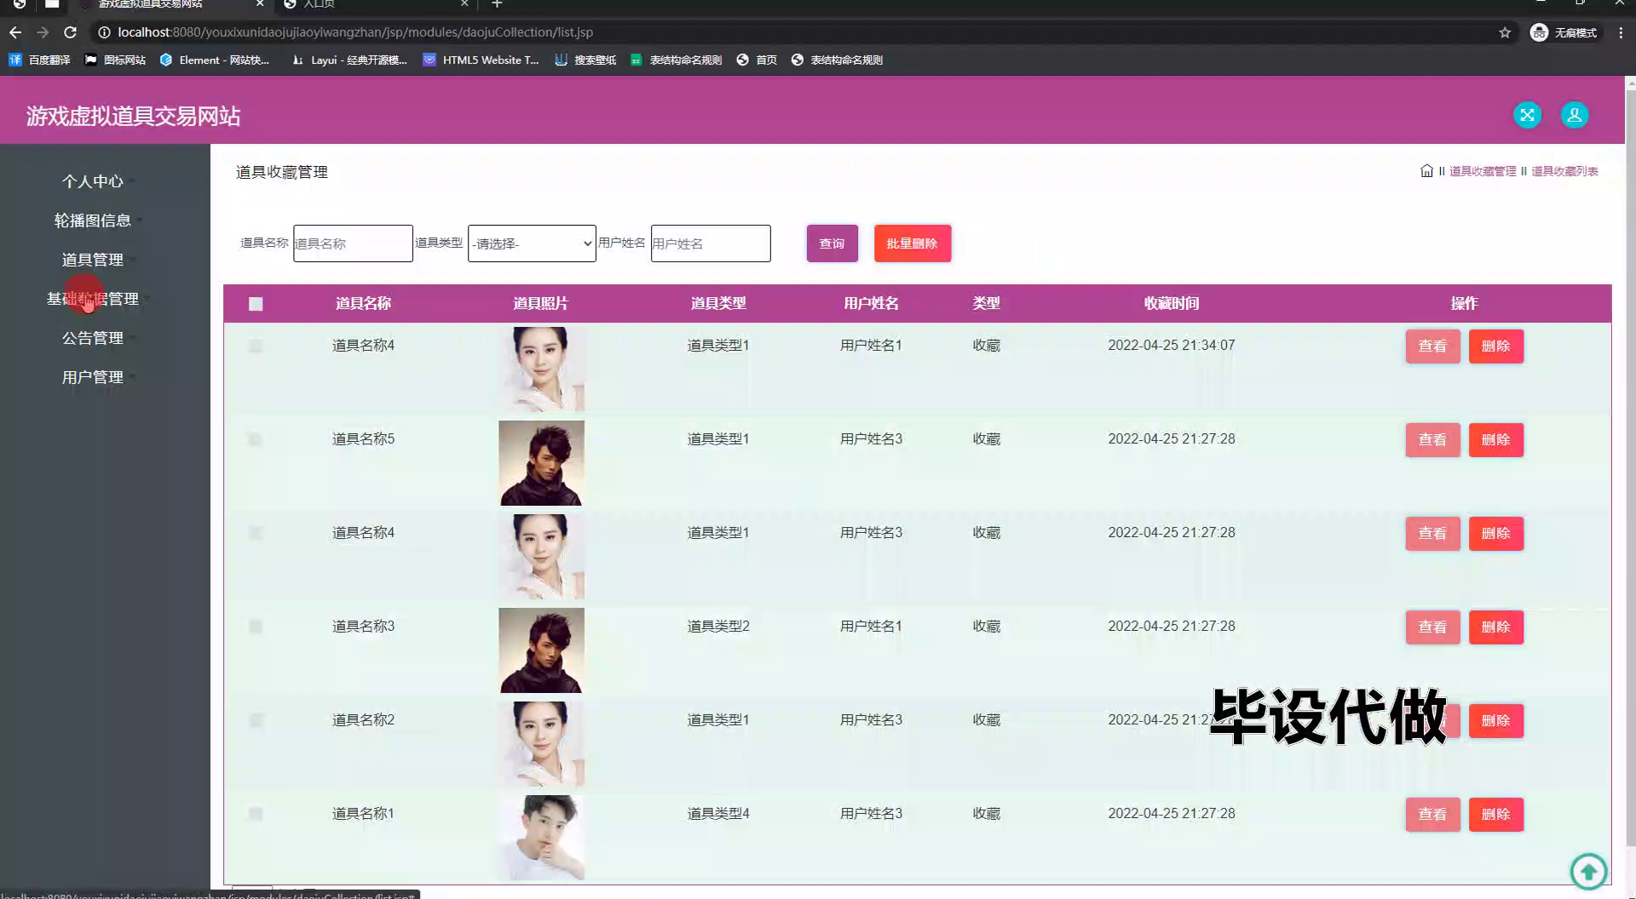Delete the 道具名称3 row
The width and height of the screenshot is (1636, 899).
[1496, 627]
